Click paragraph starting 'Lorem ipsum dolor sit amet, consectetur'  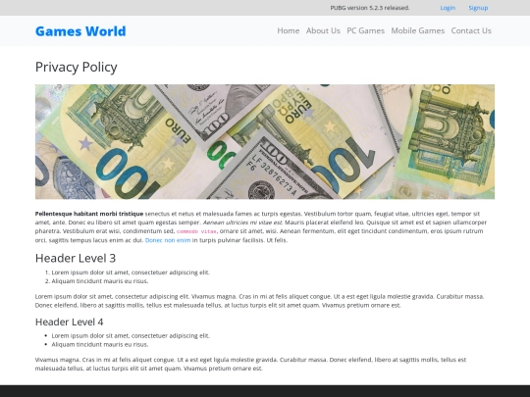[x=259, y=301]
